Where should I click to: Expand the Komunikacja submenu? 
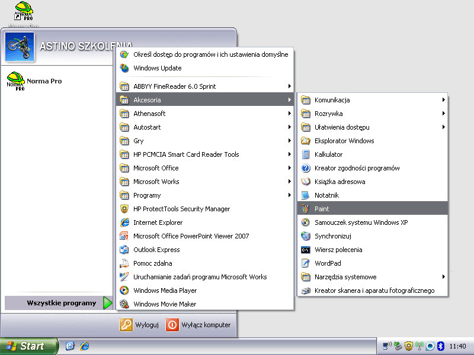click(x=373, y=100)
